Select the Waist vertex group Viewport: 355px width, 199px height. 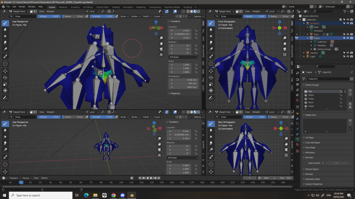click(x=311, y=95)
